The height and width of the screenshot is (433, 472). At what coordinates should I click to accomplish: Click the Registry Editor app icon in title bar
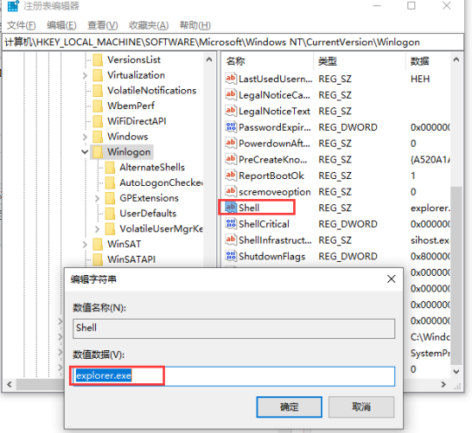tap(13, 6)
